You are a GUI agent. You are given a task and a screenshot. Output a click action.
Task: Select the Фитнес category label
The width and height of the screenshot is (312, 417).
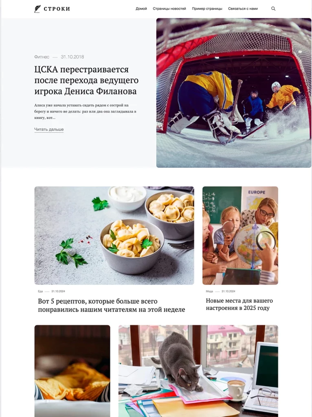[x=42, y=57]
